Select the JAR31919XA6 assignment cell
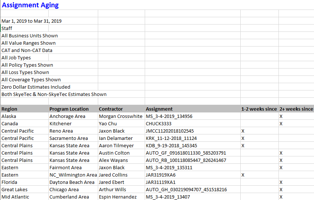The height and width of the screenshot is (200, 314). point(160,175)
